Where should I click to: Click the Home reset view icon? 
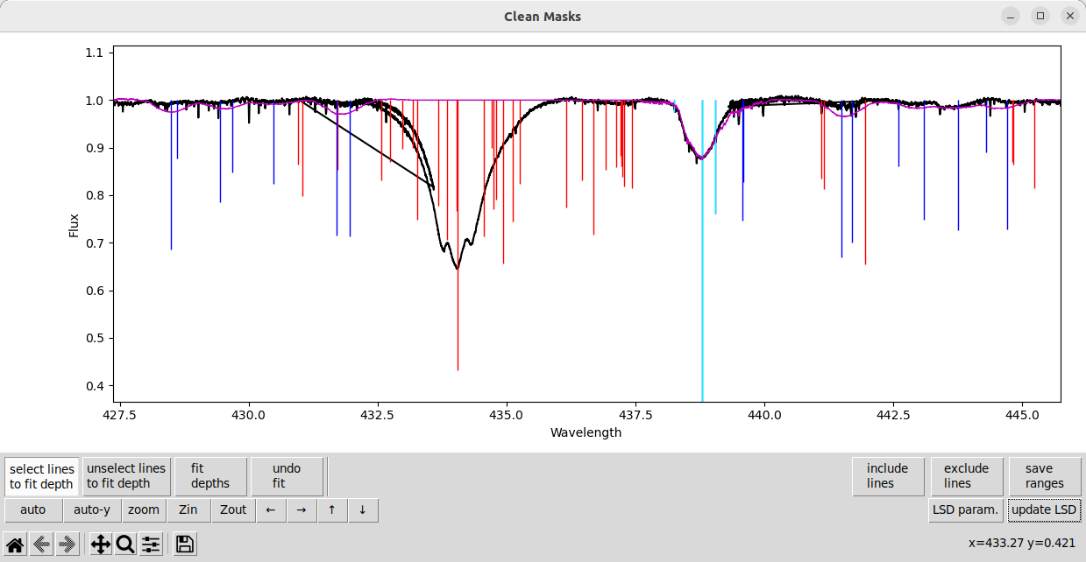coord(17,544)
